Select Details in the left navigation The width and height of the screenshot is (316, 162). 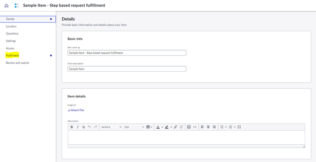click(28, 19)
